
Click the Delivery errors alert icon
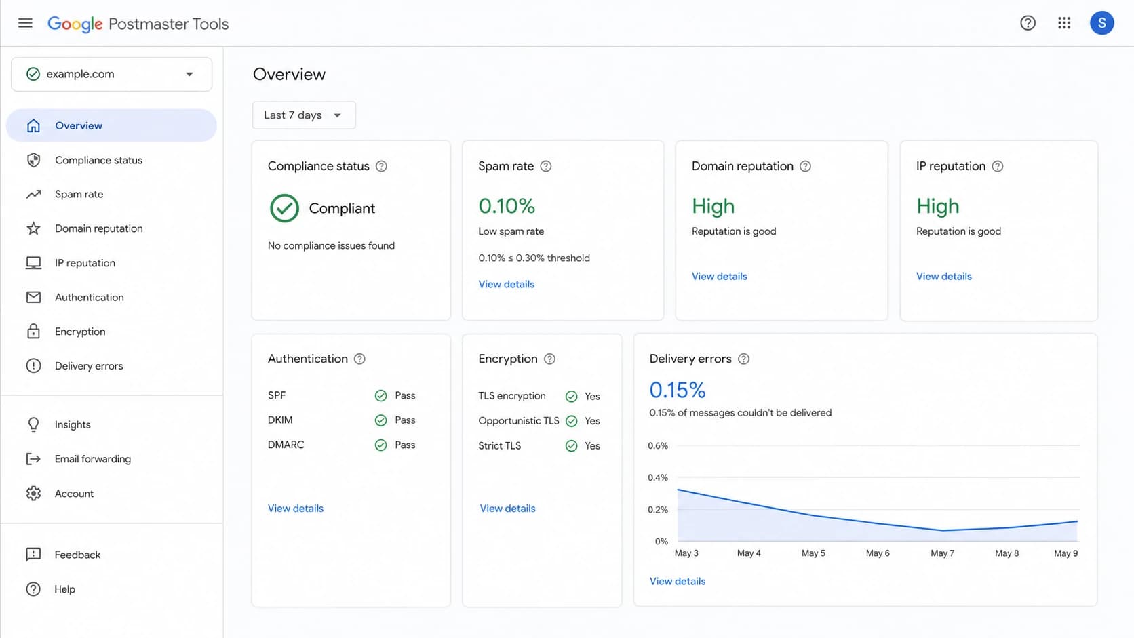(x=33, y=365)
